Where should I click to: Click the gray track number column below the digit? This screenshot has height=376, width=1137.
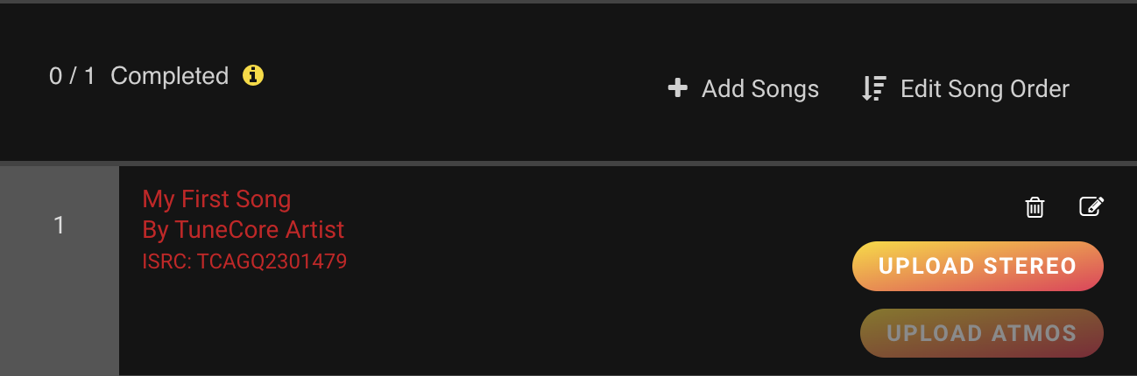tap(60, 315)
